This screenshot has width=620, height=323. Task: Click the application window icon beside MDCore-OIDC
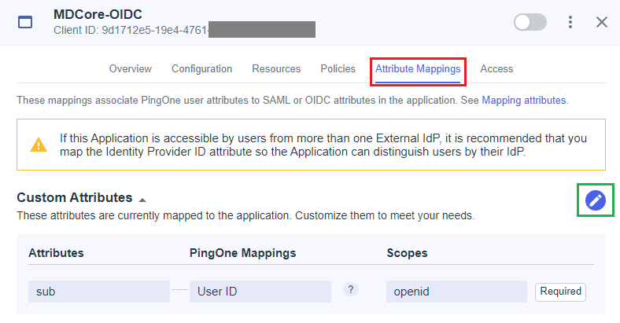[x=25, y=22]
